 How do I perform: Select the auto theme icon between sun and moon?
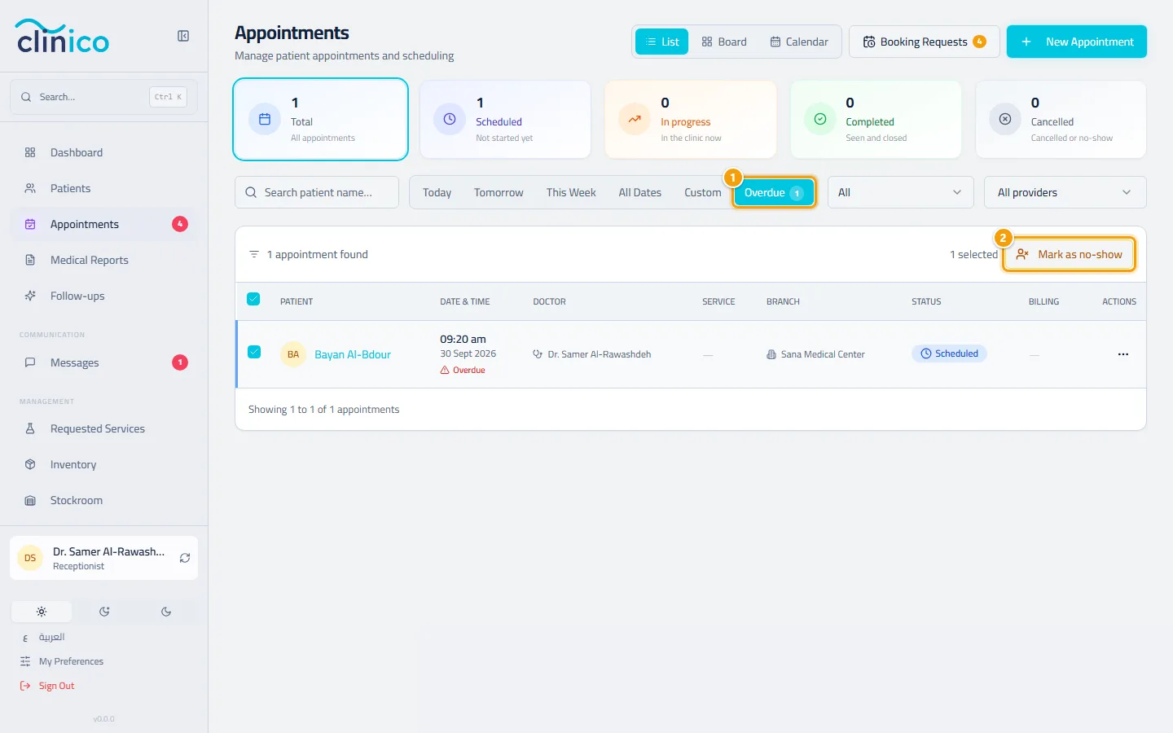coord(104,612)
